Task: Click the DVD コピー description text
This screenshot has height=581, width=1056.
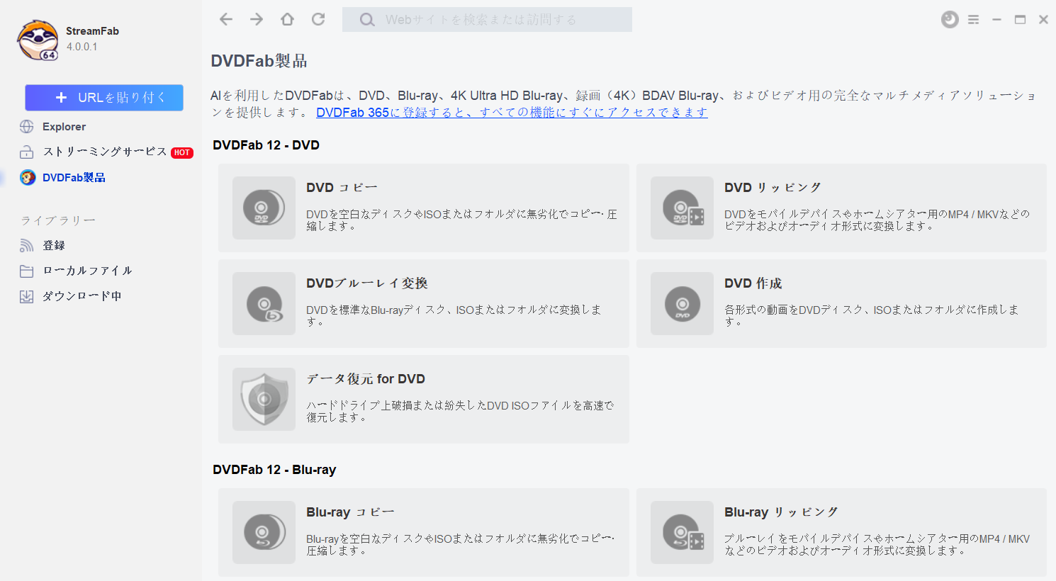Action: (461, 220)
